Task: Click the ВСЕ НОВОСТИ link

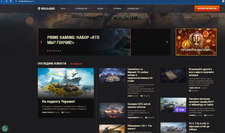Action: (x=76, y=64)
